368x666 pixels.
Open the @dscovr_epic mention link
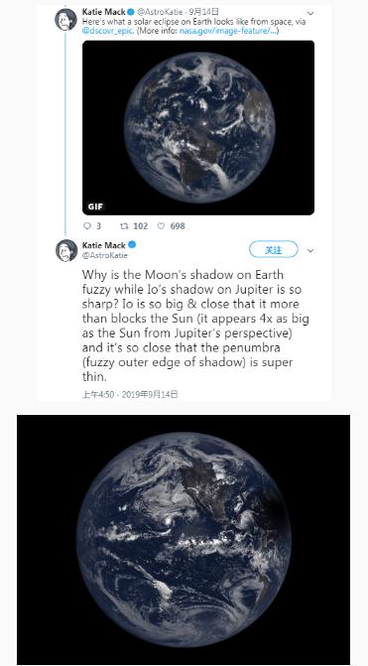[108, 31]
